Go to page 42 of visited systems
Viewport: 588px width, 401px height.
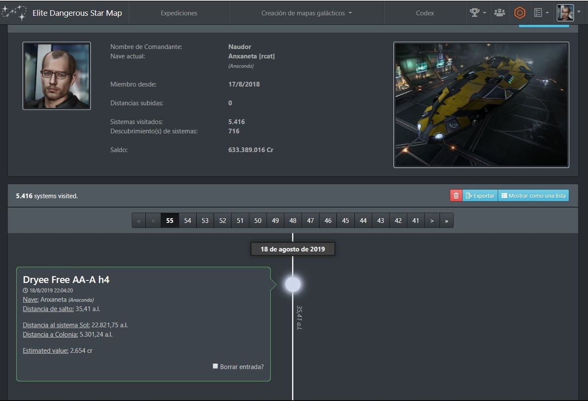point(398,220)
